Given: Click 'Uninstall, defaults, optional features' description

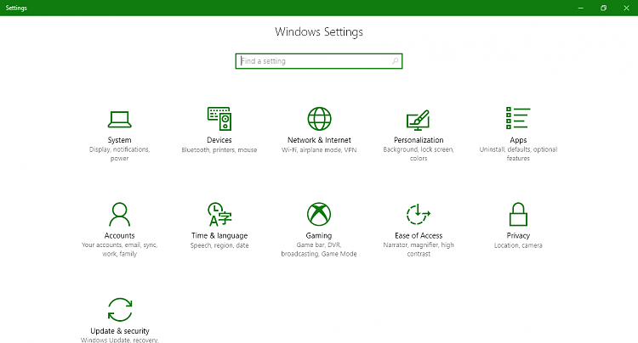Looking at the screenshot, I should 518,154.
